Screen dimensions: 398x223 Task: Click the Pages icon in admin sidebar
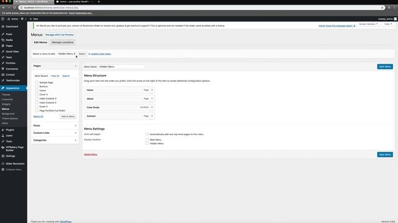pos(2,46)
